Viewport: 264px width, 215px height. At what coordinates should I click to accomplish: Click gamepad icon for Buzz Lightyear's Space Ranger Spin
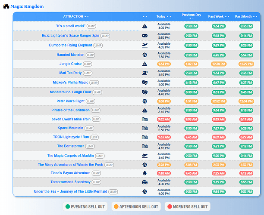(145, 36)
